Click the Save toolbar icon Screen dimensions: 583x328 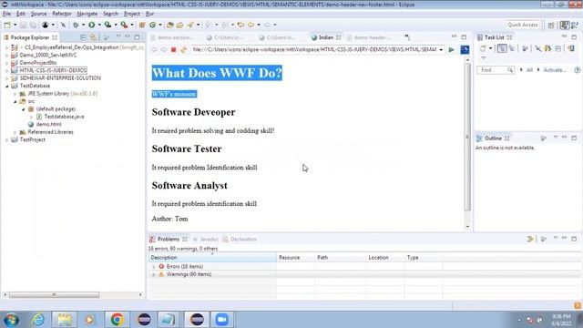23,25
